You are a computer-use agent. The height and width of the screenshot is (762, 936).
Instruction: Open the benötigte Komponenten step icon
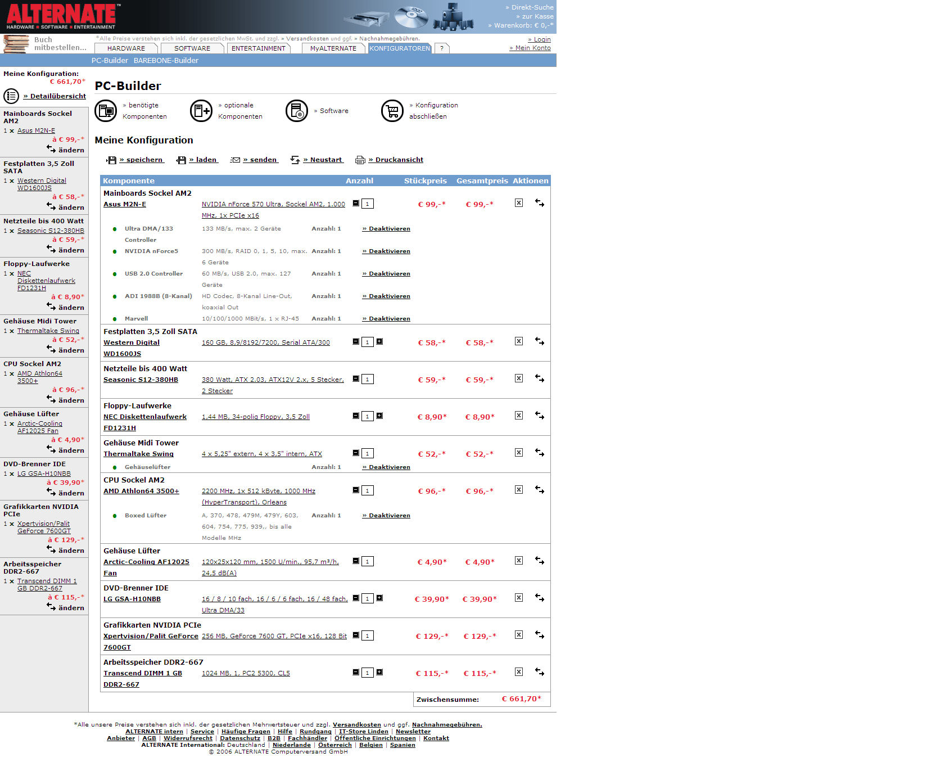(x=106, y=111)
